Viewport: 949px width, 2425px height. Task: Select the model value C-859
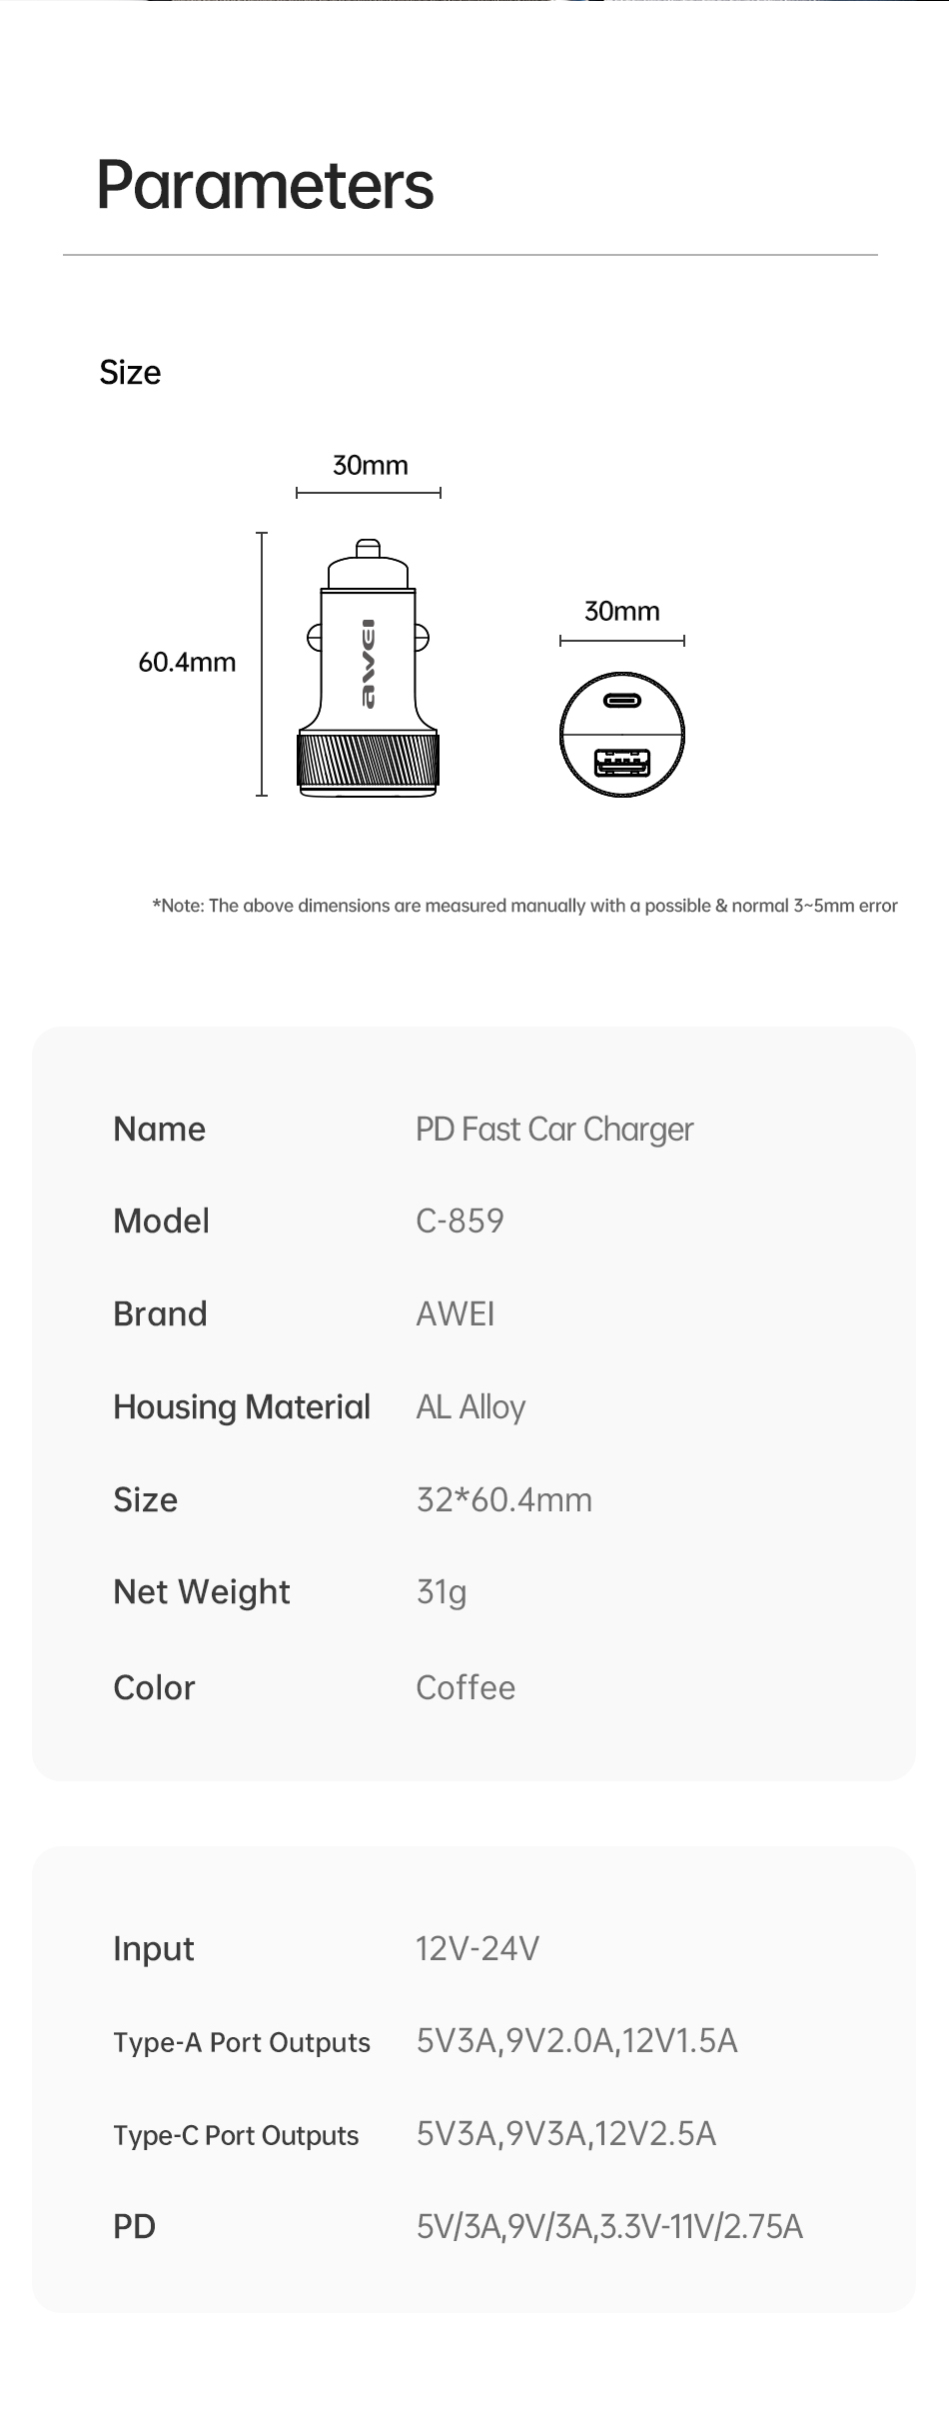coord(460,1221)
